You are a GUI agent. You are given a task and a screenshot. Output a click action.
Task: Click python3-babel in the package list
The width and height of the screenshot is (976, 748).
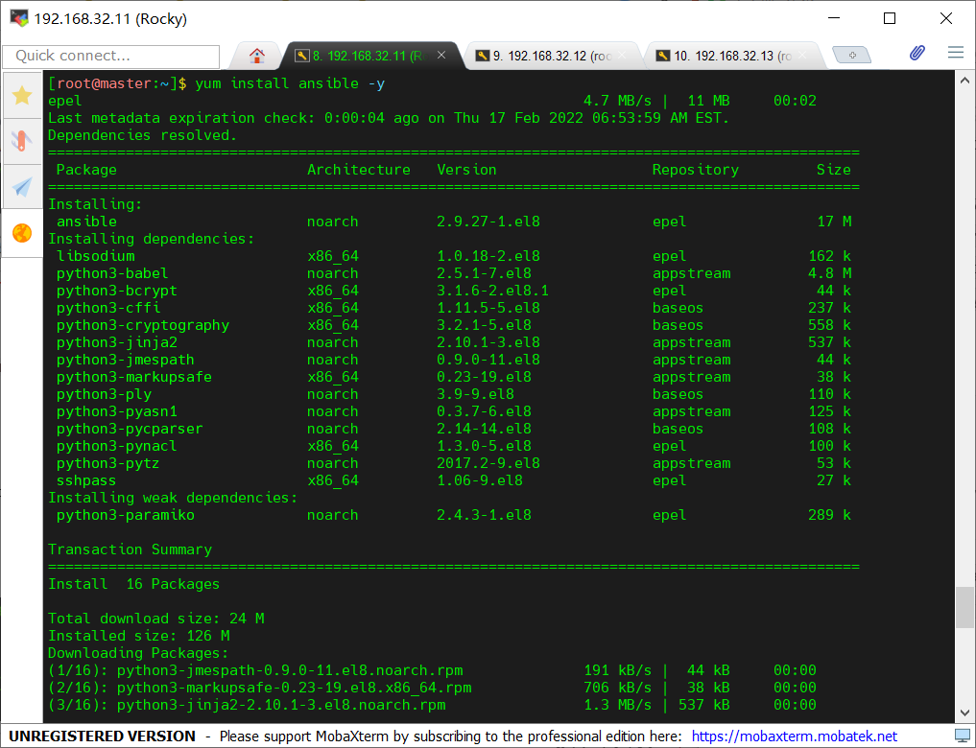pos(112,273)
